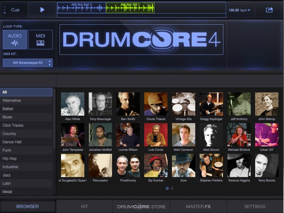Open Terence Higgins drummer thumbnail
This screenshot has height=213, width=284.
click(239, 165)
